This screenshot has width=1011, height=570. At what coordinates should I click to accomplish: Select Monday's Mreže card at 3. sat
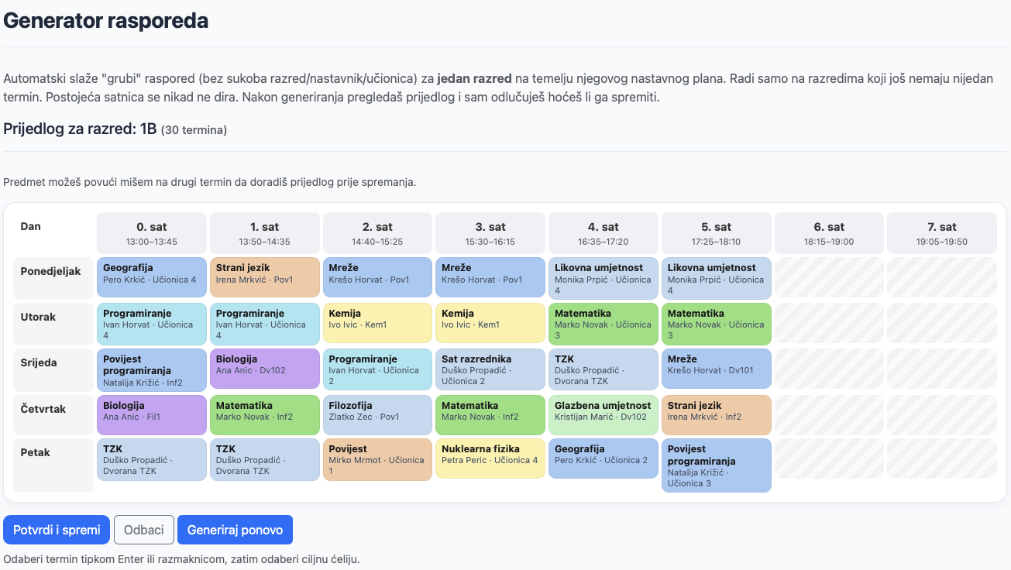[490, 277]
